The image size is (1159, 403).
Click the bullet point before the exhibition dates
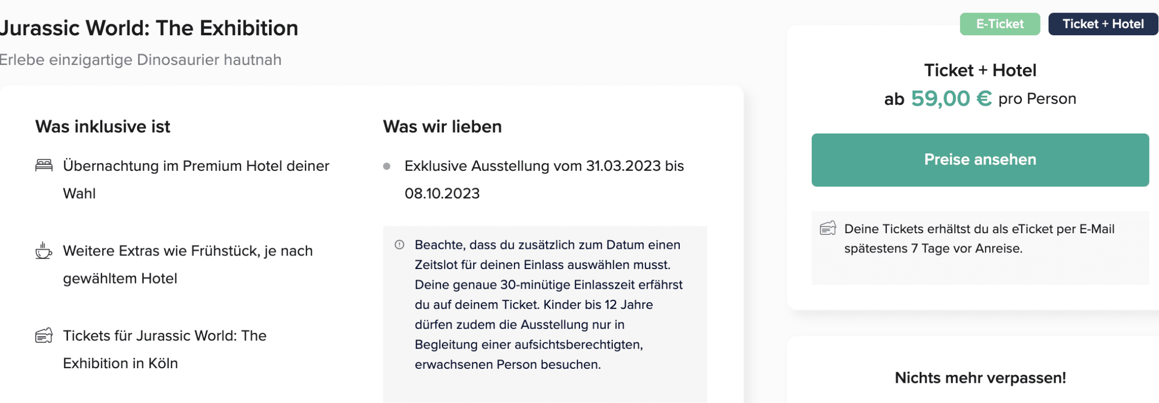click(387, 166)
